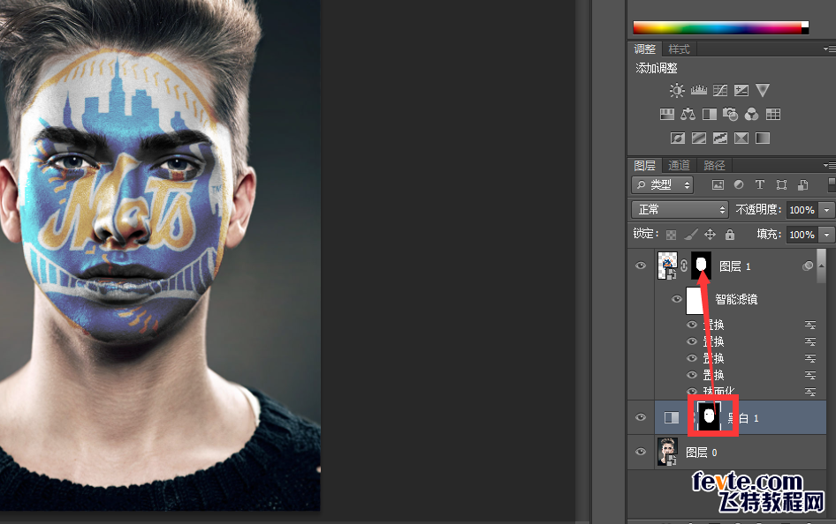This screenshot has height=524, width=836.
Task: Hide the 图层 0 layer
Action: (641, 452)
